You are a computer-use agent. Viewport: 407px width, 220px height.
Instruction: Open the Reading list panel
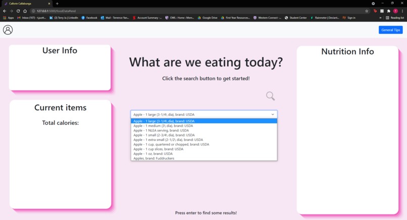click(395, 18)
